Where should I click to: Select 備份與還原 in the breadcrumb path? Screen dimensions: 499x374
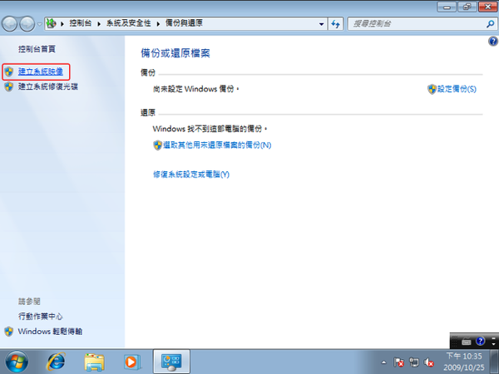pyautogui.click(x=184, y=23)
